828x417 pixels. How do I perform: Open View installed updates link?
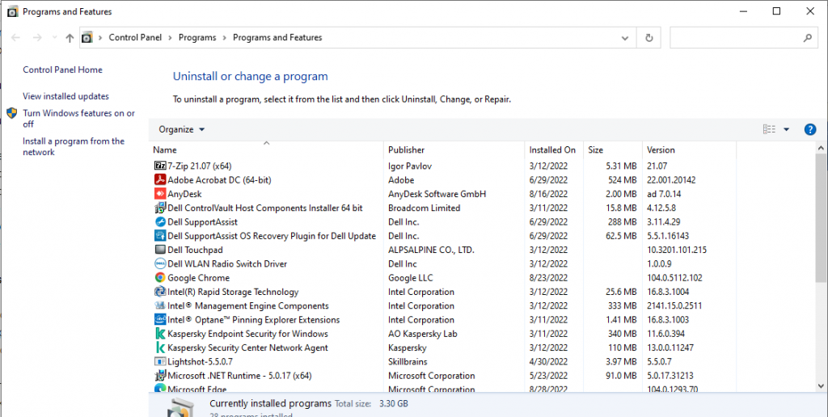65,96
